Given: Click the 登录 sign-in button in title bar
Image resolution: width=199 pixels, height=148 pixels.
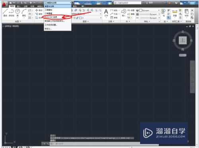Looking at the screenshot, I should point(150,3).
